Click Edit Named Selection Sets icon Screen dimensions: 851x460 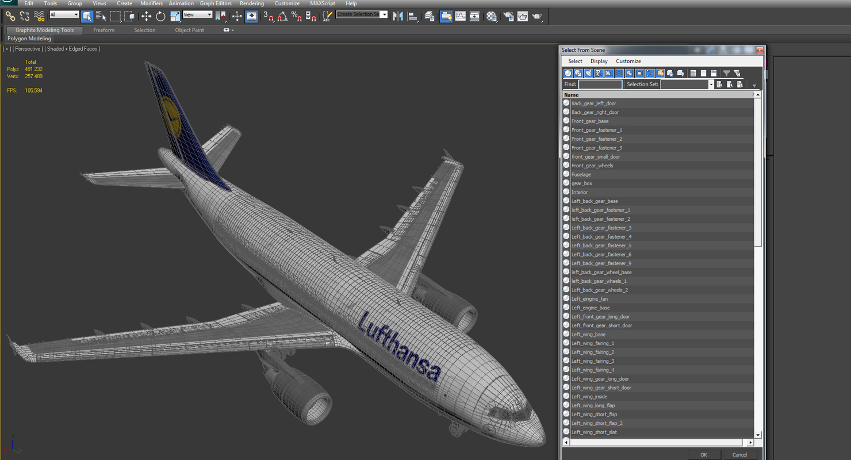[x=327, y=16]
